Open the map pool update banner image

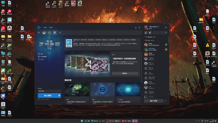(87, 64)
